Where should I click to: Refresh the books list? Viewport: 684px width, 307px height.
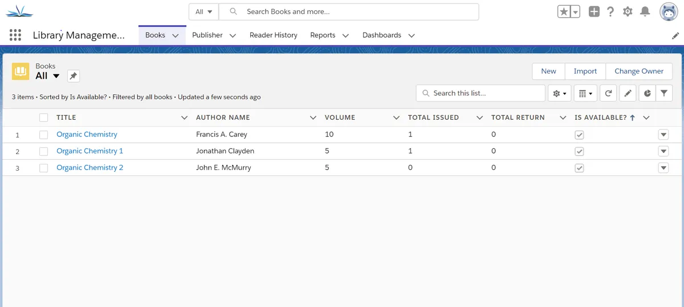608,94
